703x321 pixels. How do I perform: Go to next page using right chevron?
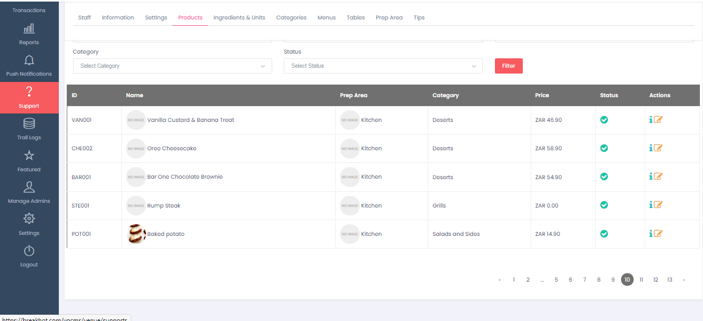click(684, 280)
